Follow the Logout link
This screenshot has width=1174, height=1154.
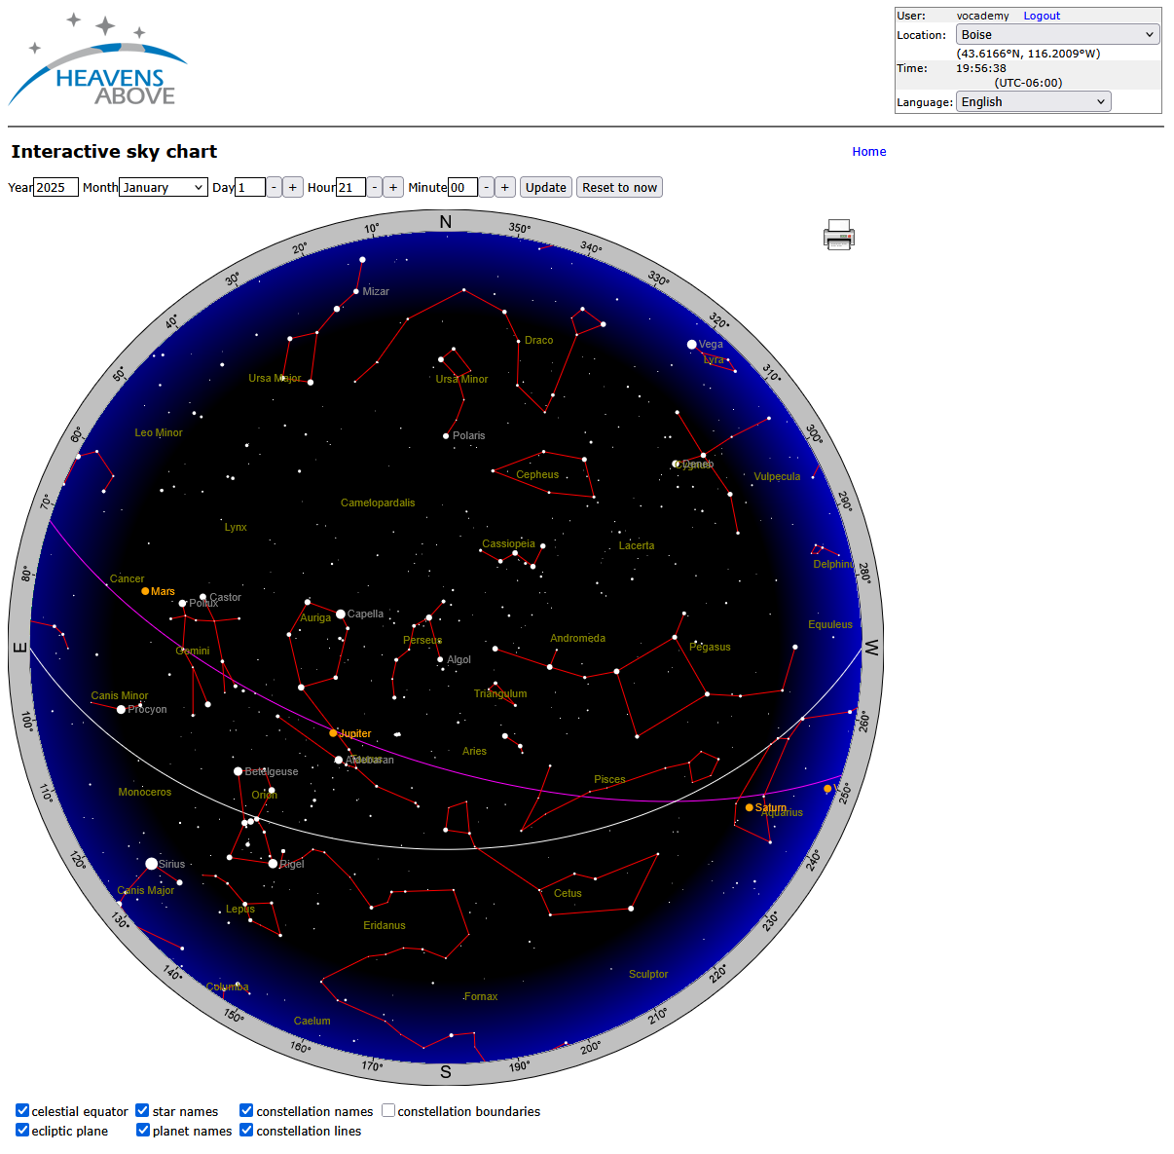(x=1042, y=16)
